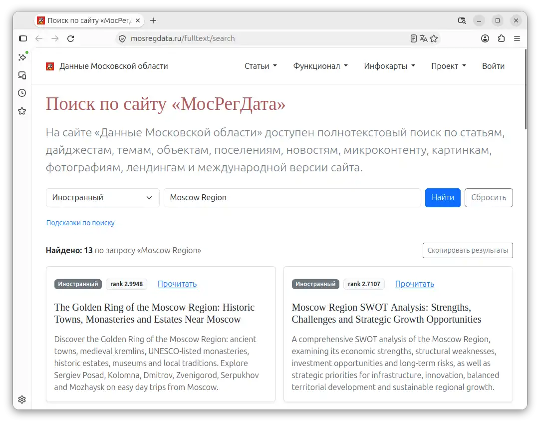This screenshot has width=540, height=424.
Task: Open sidebar settings gear icon
Action: tap(22, 400)
